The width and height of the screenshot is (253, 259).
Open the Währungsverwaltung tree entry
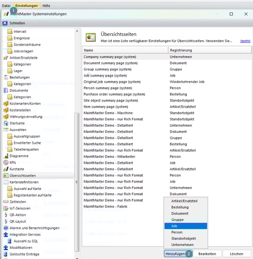26,117
